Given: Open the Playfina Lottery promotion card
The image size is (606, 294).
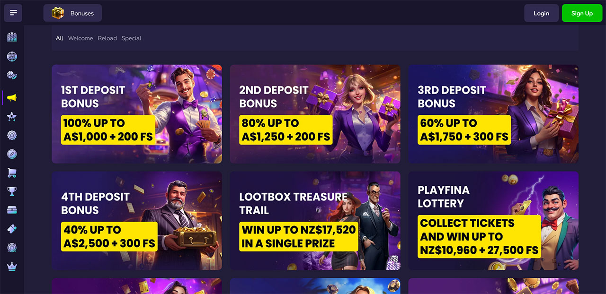Looking at the screenshot, I should pyautogui.click(x=493, y=221).
